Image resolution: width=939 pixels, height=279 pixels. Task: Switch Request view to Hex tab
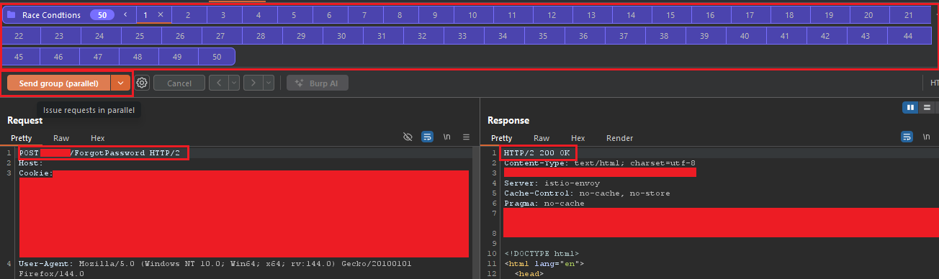click(x=98, y=138)
